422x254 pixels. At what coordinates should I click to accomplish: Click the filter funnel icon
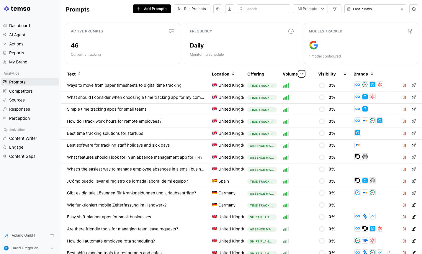tap(335, 9)
